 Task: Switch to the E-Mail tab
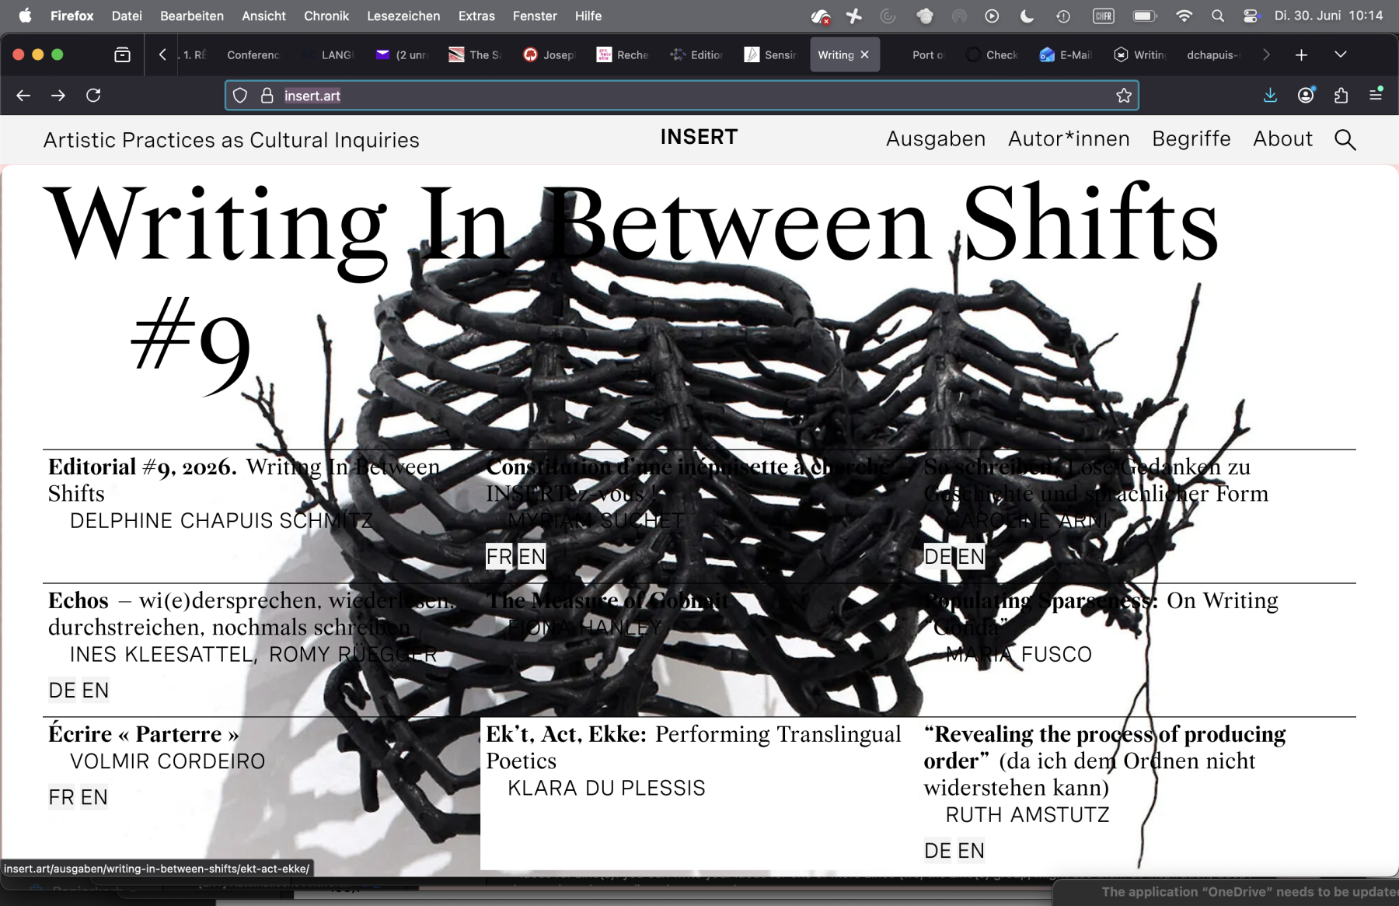pos(1065,54)
